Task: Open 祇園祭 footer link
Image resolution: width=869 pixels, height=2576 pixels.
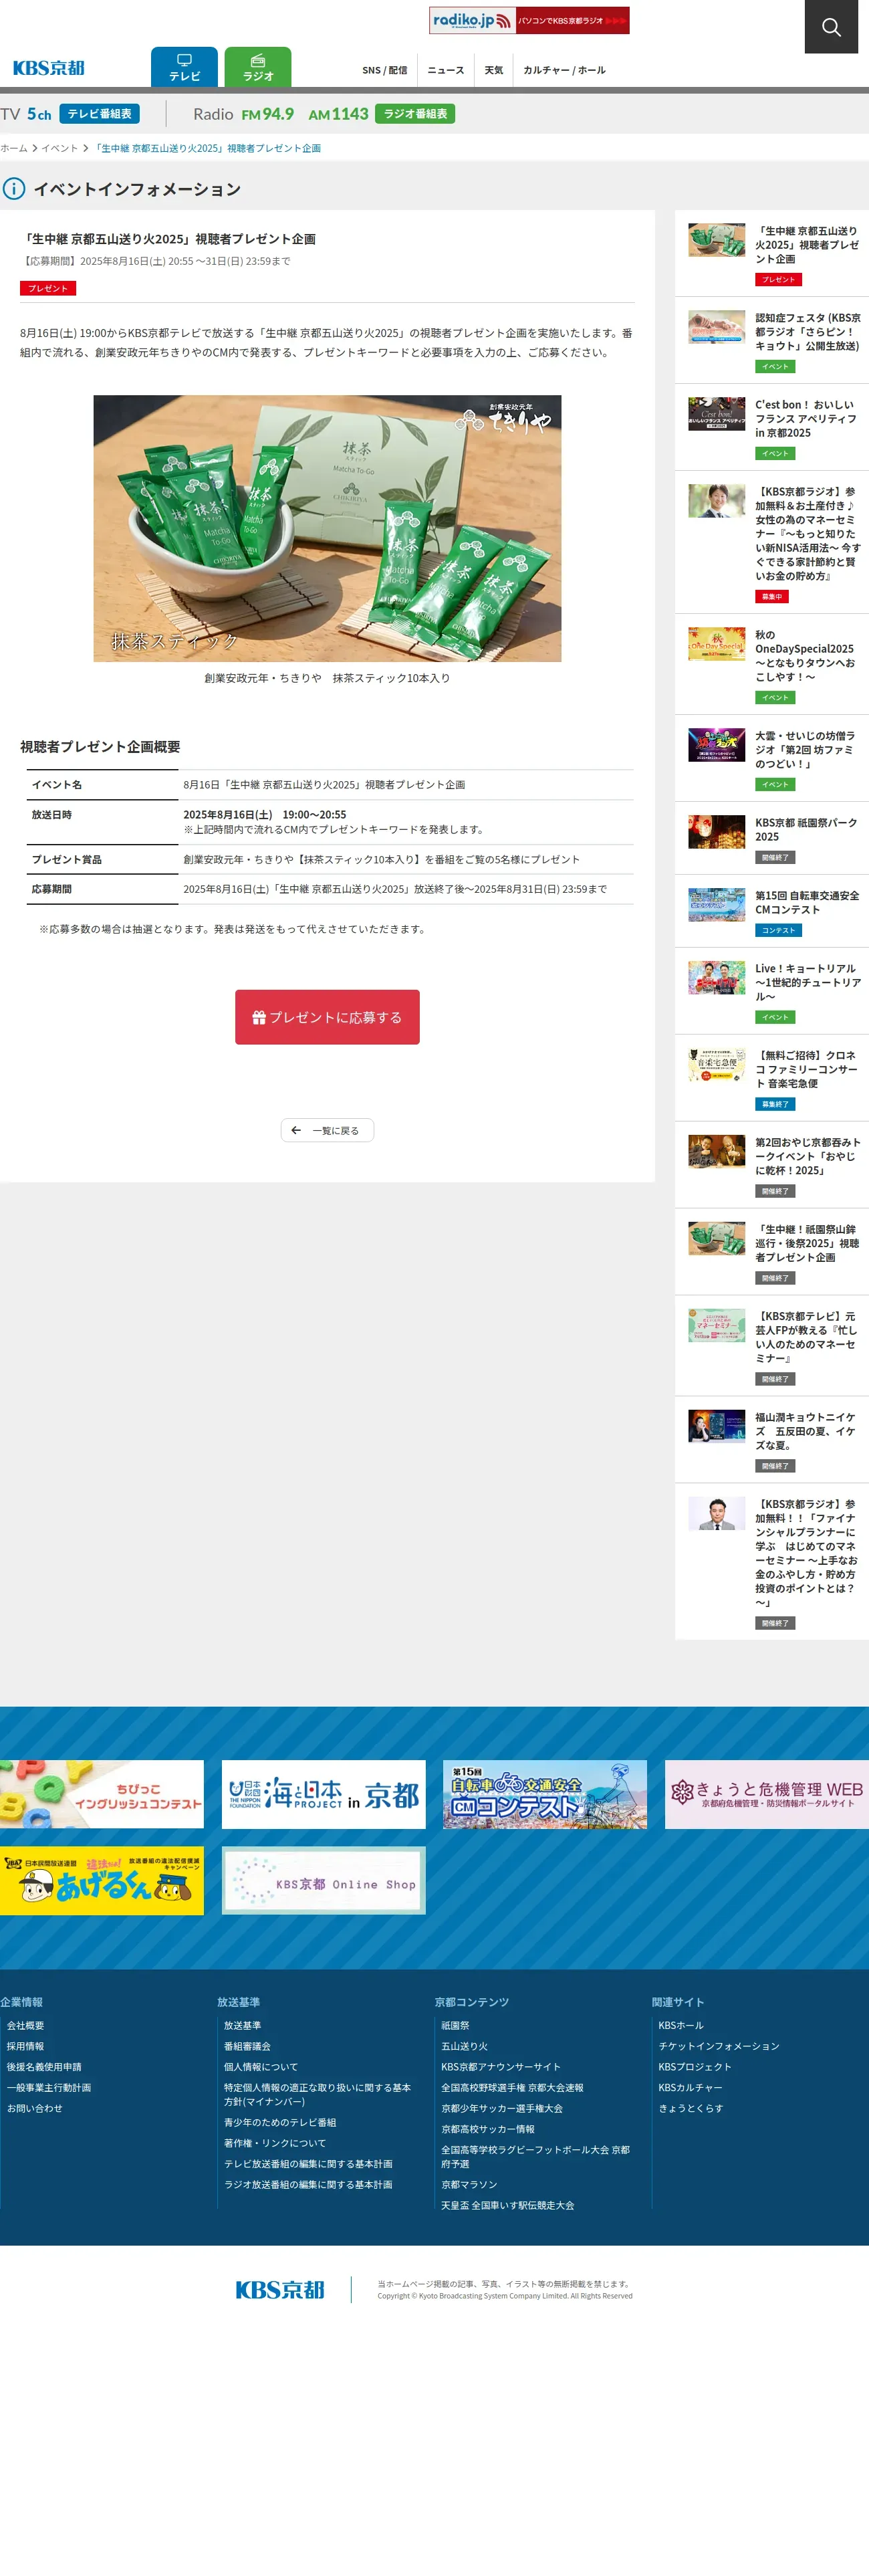Action: click(x=455, y=2025)
